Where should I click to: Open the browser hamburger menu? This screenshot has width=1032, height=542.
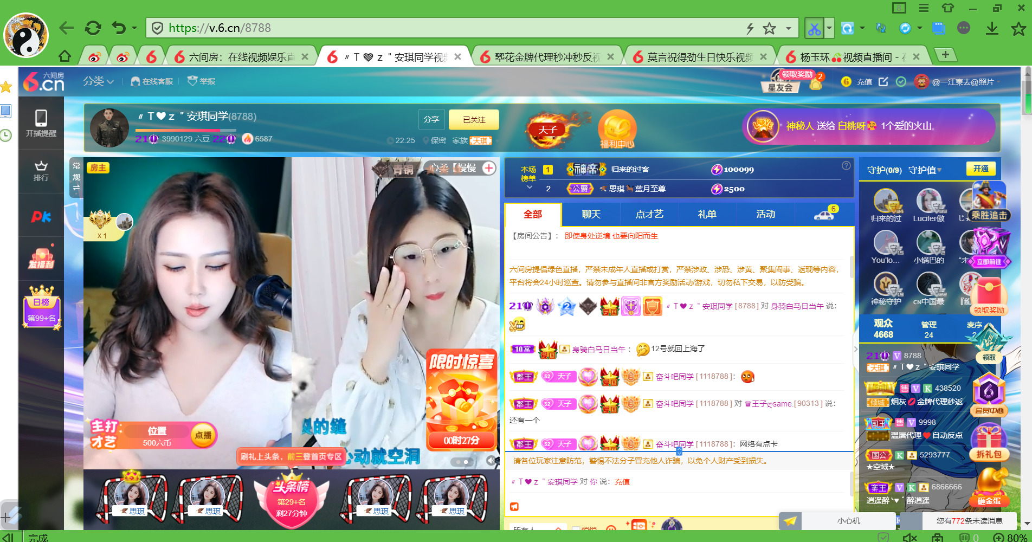click(924, 8)
